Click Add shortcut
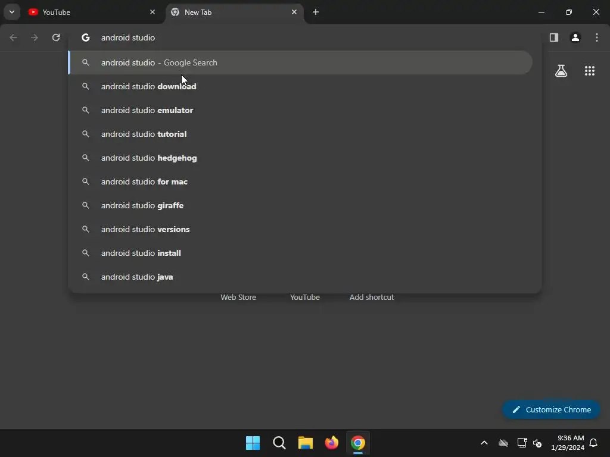 [372, 298]
